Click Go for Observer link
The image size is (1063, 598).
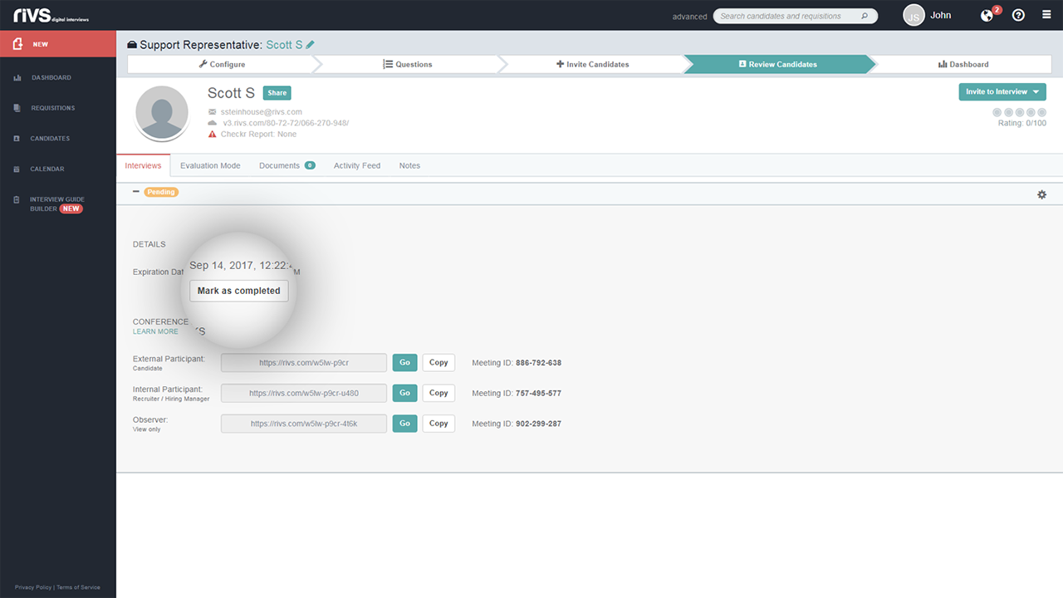pyautogui.click(x=404, y=423)
